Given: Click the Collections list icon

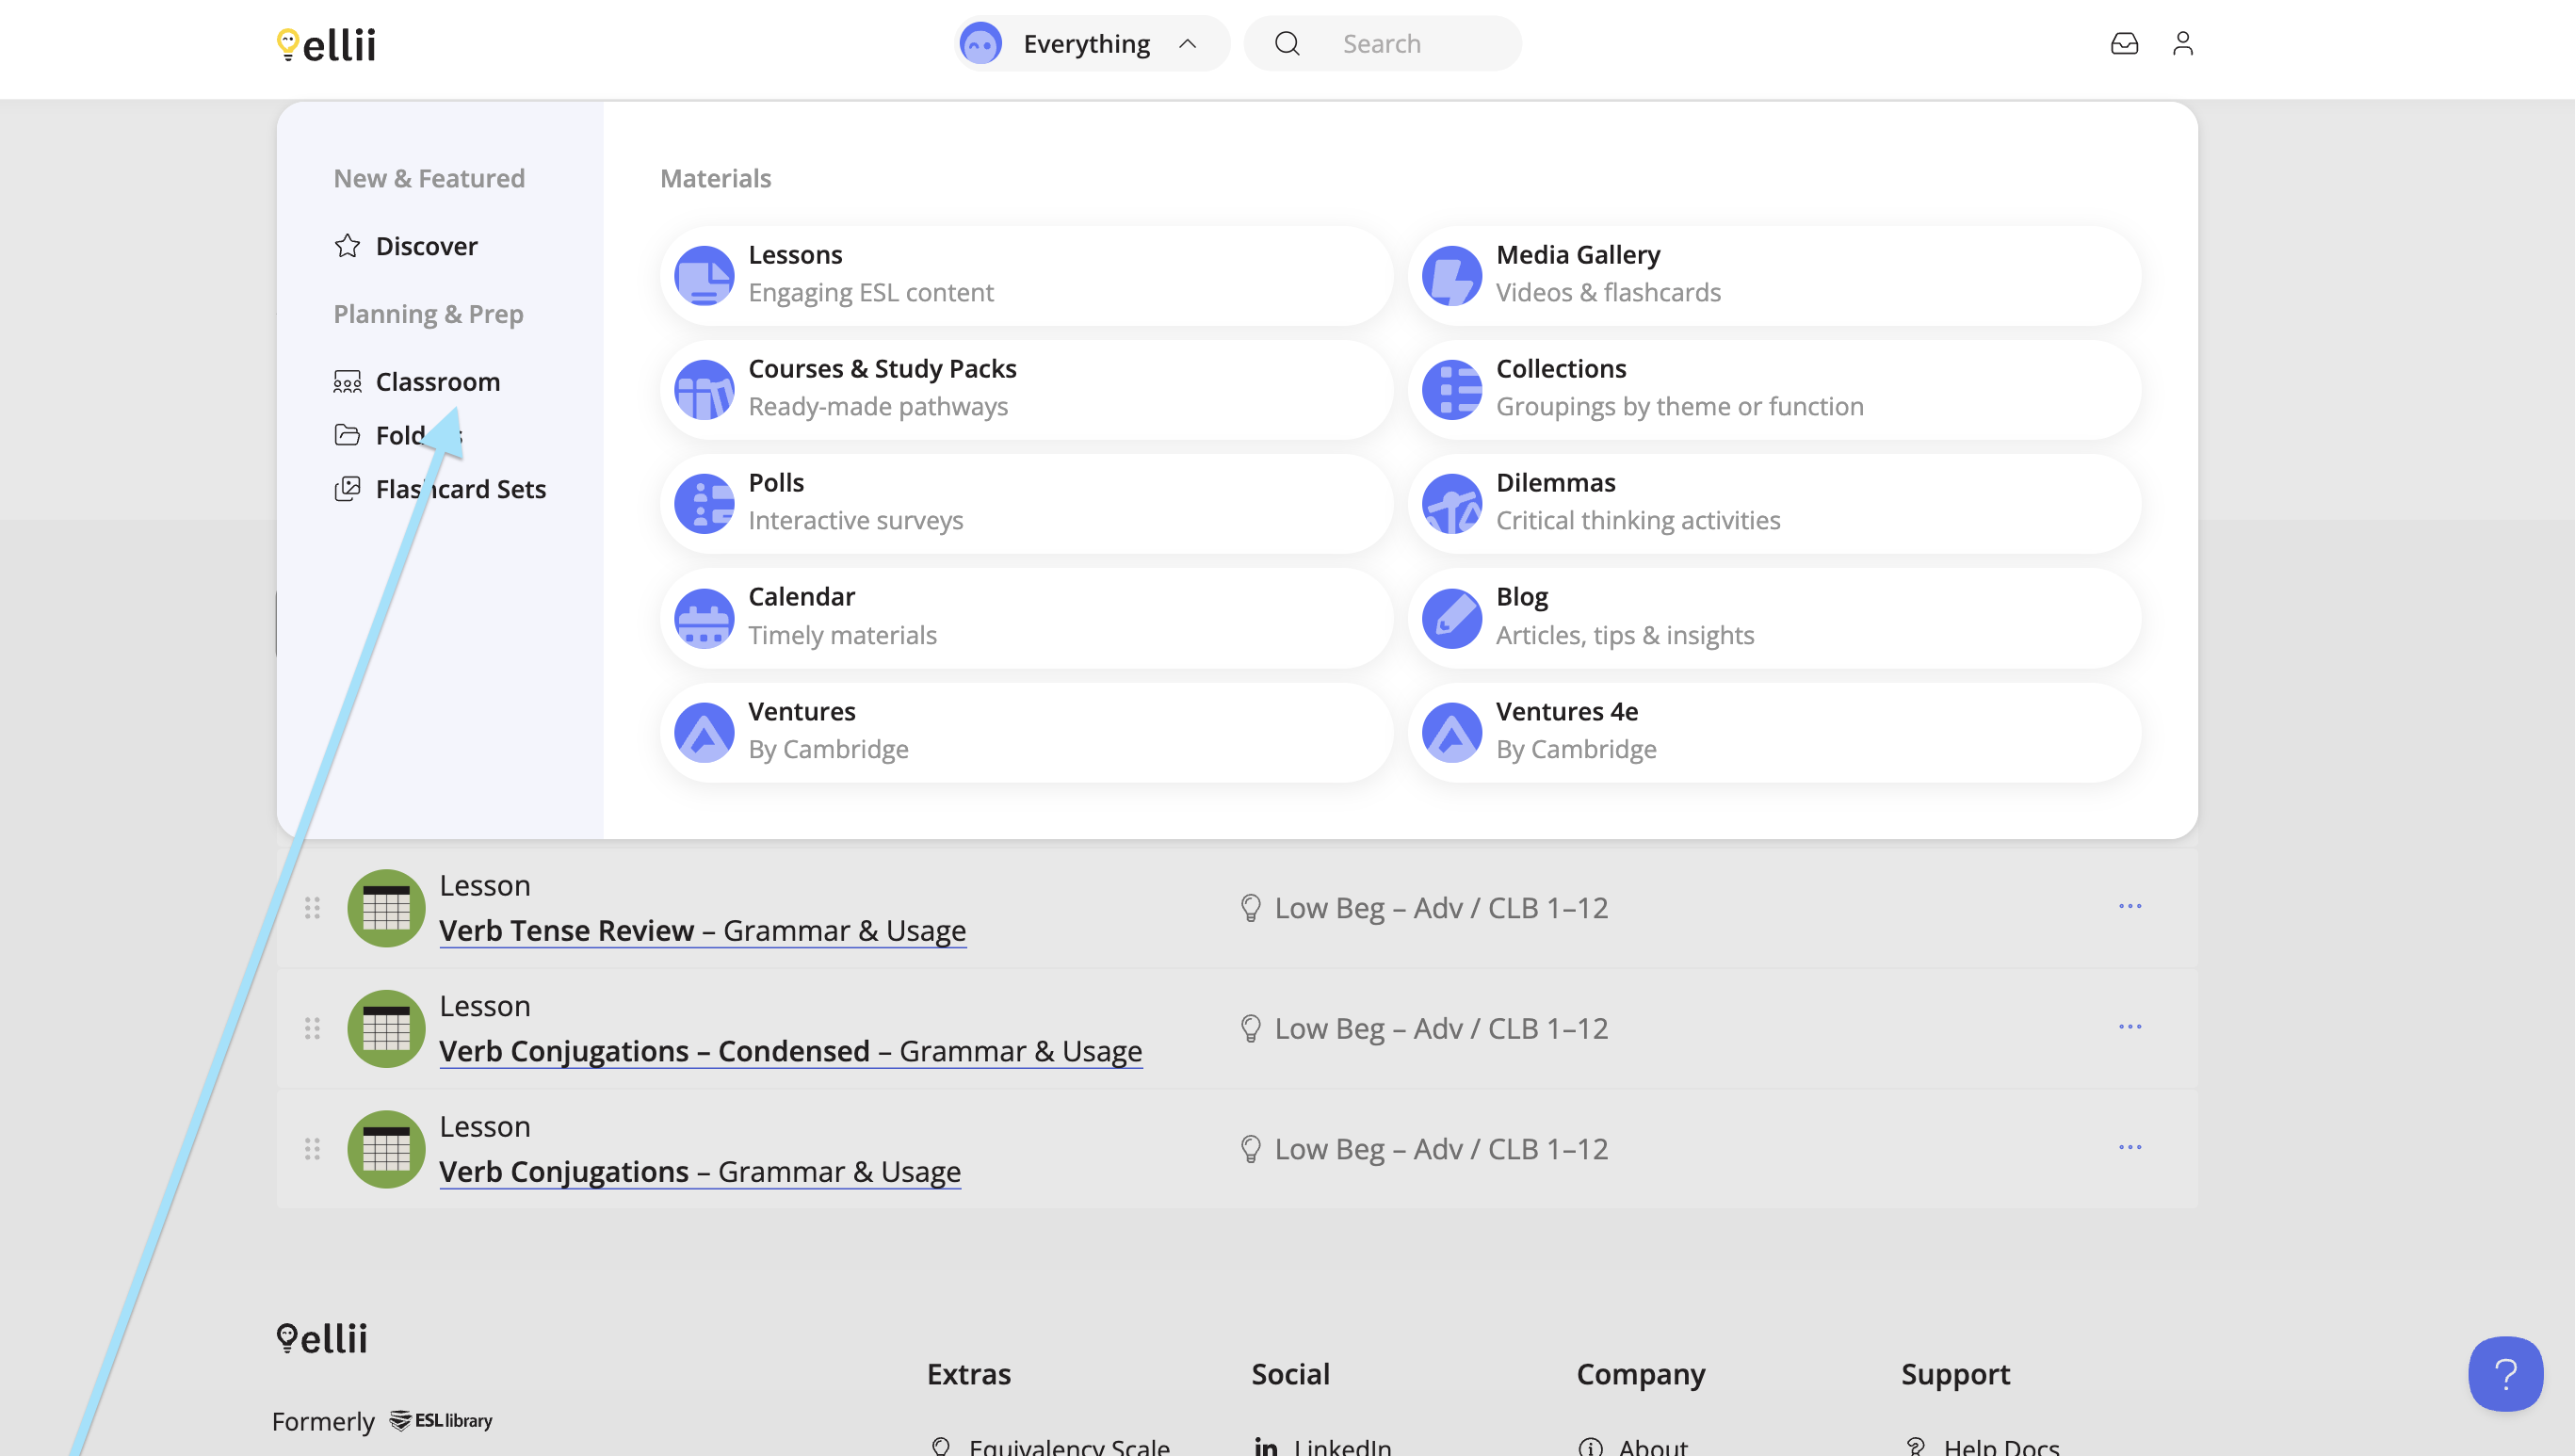Looking at the screenshot, I should [1452, 389].
